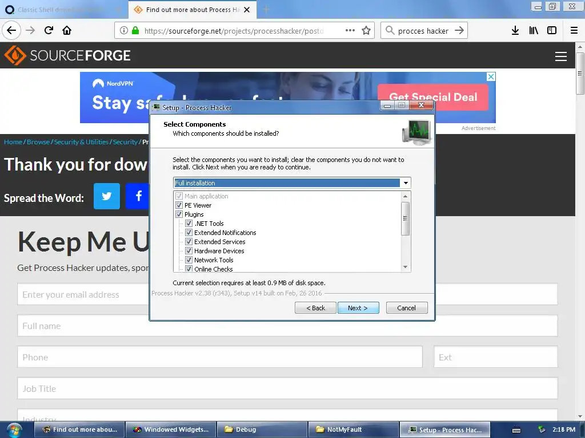Image resolution: width=585 pixels, height=438 pixels.
Task: Click into the Phone field
Action: pyautogui.click(x=220, y=357)
